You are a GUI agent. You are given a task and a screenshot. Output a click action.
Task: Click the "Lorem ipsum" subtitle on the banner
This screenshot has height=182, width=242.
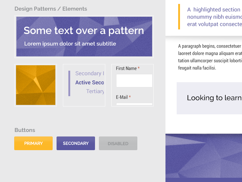[70, 44]
